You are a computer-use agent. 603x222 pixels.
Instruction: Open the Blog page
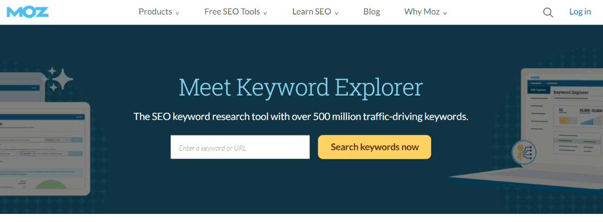click(x=372, y=12)
